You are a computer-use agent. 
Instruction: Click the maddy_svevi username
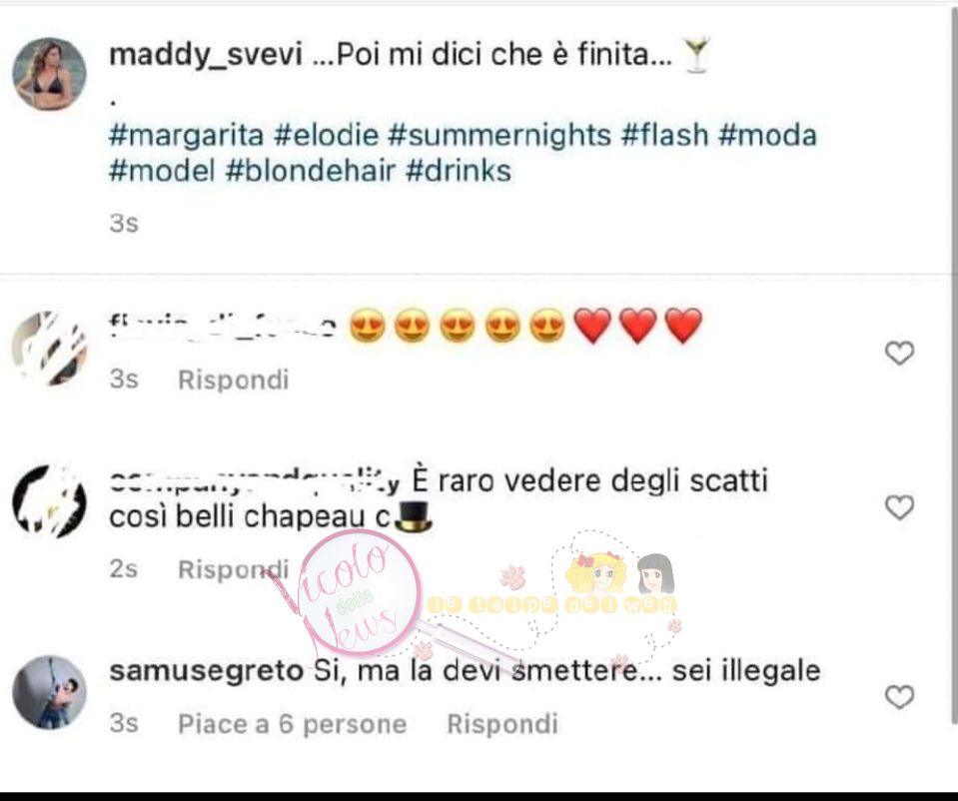206,54
